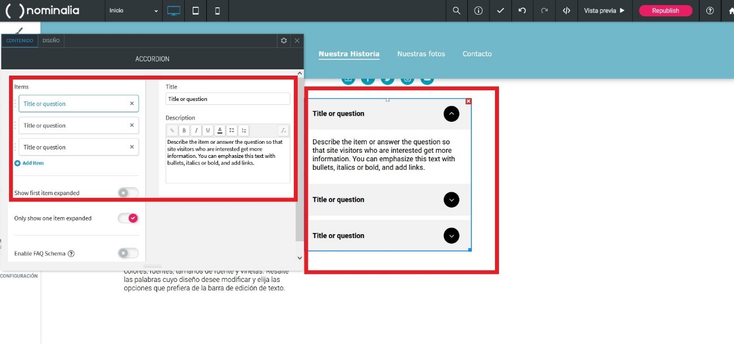Expand the last accordion item
734x344 pixels.
tap(451, 236)
